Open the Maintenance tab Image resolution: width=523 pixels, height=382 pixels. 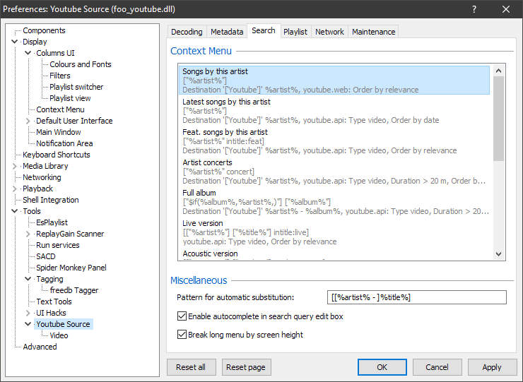(373, 32)
